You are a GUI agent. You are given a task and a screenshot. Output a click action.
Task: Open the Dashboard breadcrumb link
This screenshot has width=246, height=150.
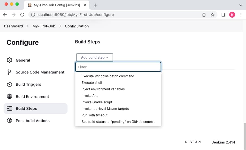point(13,26)
